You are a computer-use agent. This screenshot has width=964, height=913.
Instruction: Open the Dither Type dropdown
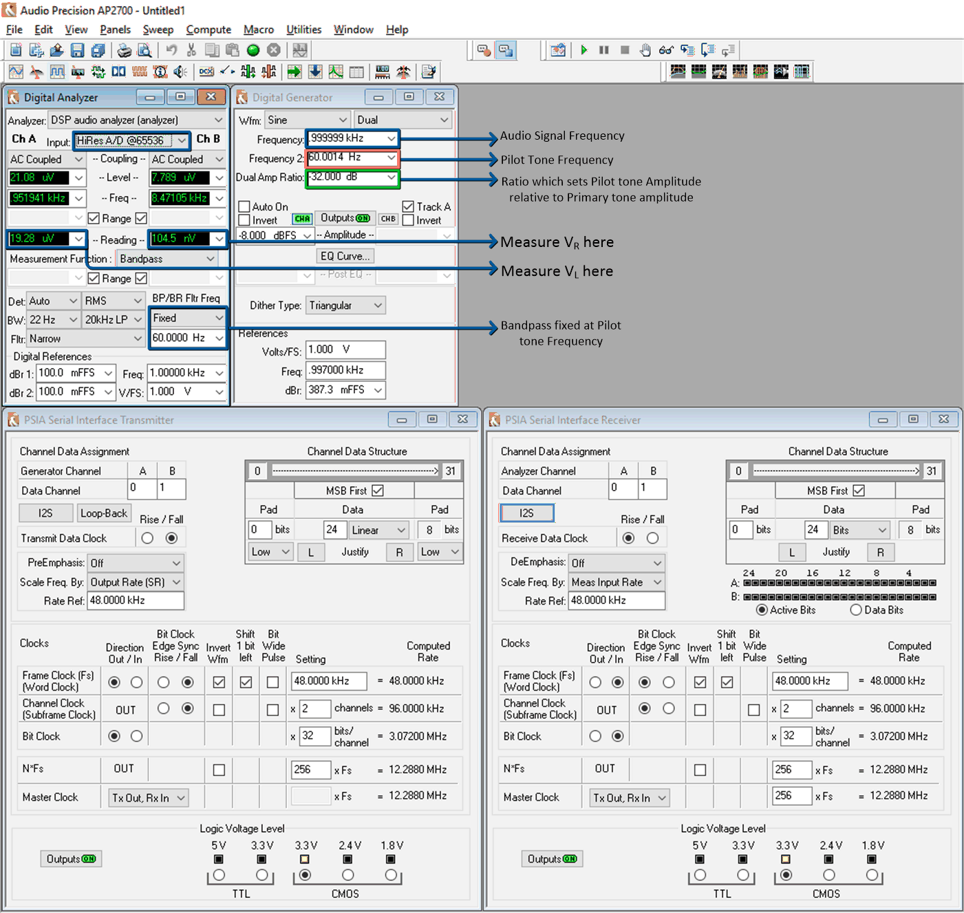tap(345, 305)
